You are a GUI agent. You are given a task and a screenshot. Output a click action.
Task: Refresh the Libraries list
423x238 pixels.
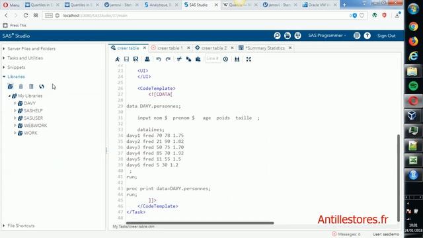click(42, 87)
